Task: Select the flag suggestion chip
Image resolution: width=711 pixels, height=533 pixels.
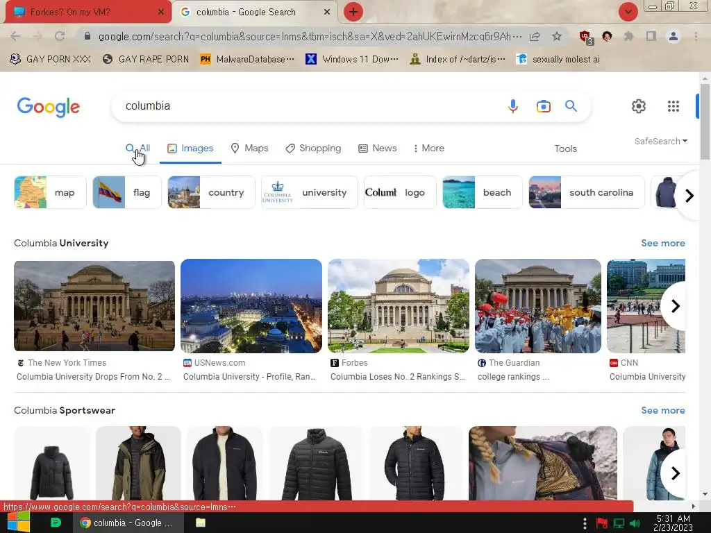Action: pos(127,192)
